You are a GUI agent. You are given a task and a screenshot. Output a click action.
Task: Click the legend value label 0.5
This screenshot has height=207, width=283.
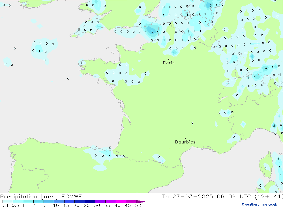(15, 205)
